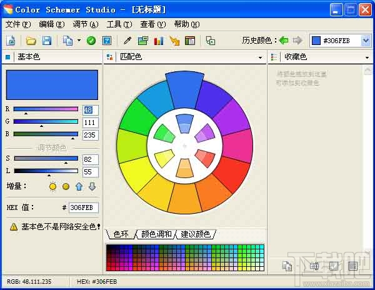Click the 匹配色 panel icon

click(x=109, y=57)
